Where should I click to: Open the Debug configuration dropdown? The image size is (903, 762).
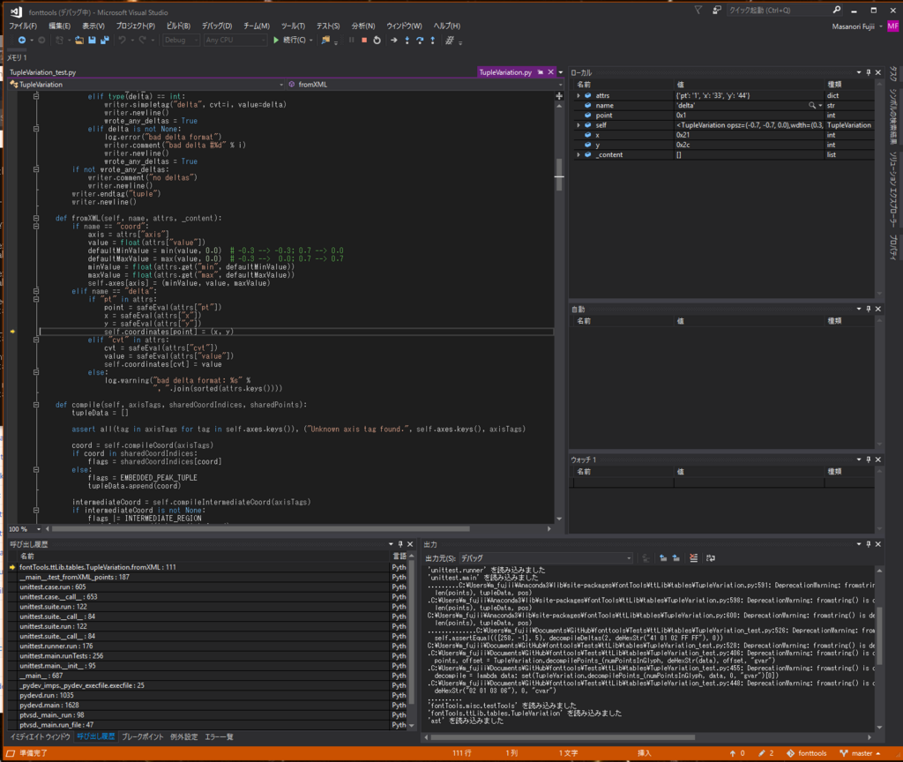(181, 41)
